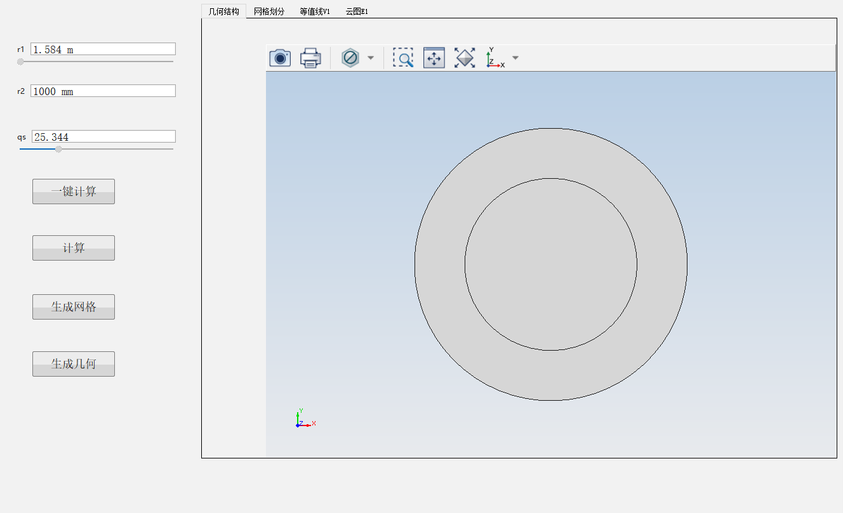The width and height of the screenshot is (843, 513).
Task: Activate the Zoom Box magnifier tool
Action: (x=403, y=58)
